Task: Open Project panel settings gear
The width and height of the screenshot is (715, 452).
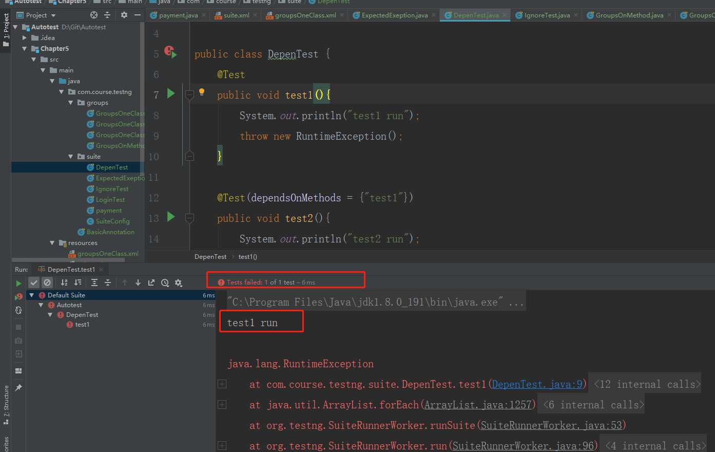Action: pos(124,15)
